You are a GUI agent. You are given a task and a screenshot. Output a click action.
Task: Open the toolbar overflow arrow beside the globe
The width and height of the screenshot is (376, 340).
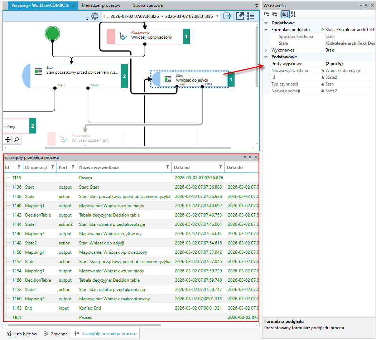87,19
